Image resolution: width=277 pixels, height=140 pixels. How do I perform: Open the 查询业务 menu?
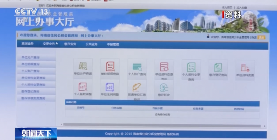(27, 44)
